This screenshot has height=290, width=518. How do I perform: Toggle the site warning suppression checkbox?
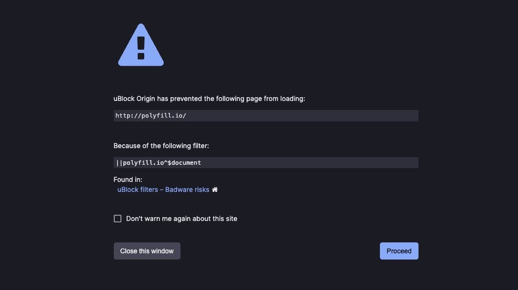coord(118,218)
